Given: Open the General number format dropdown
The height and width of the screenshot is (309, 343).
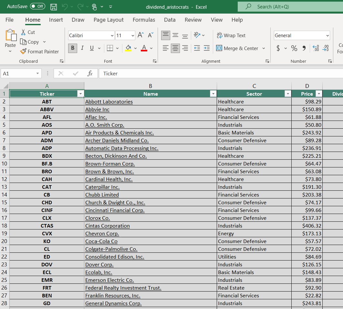Looking at the screenshot, I should [327, 36].
